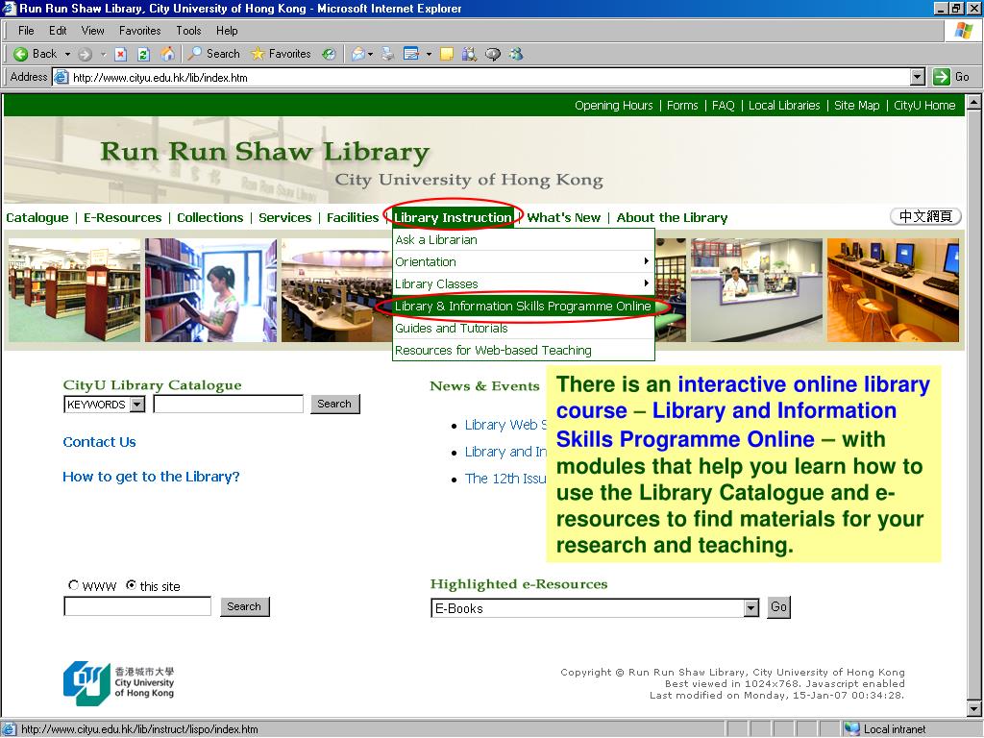Click the site search text field
This screenshot has width=984, height=738.
click(x=137, y=606)
